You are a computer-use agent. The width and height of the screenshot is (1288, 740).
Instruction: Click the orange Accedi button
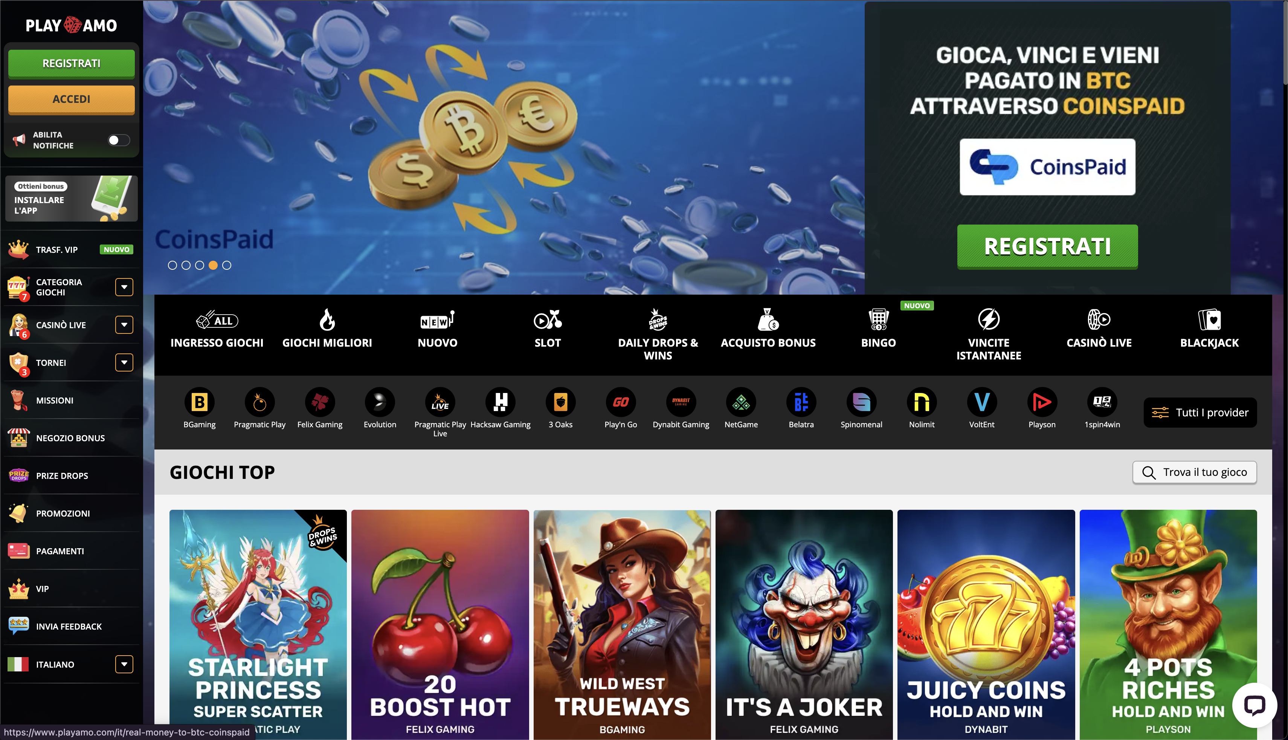pos(71,99)
